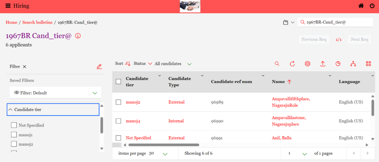The height and width of the screenshot is (162, 379).
Task: Tick the Not Specified tier filter checkbox
Action: [x=14, y=125]
